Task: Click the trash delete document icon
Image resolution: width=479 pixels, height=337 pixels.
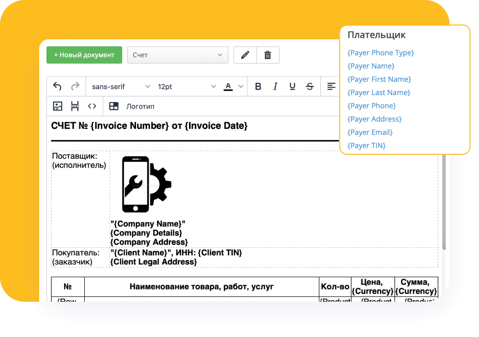Action: click(x=268, y=55)
